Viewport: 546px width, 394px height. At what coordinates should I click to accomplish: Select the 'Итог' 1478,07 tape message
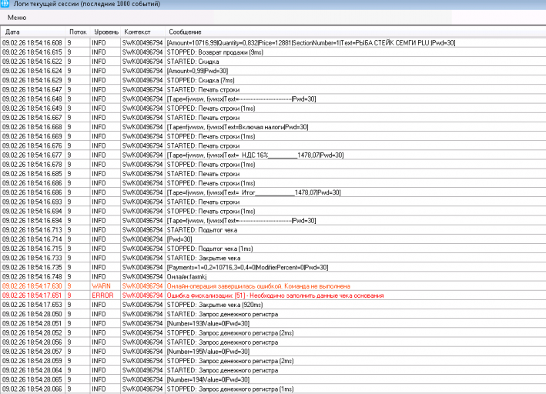254,192
